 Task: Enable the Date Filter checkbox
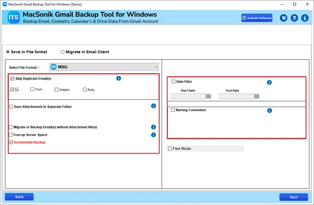pos(174,81)
